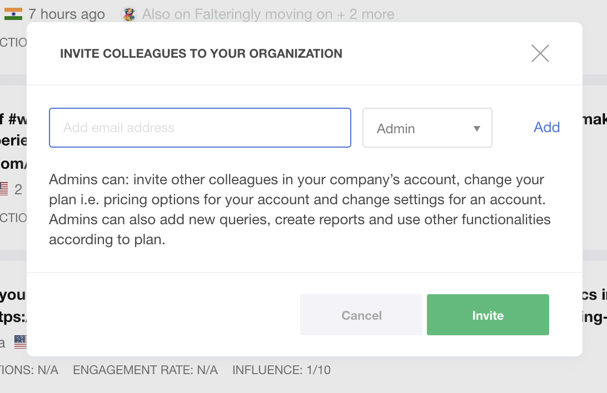
Task: Click the India flag icon
Action: pyautogui.click(x=13, y=14)
